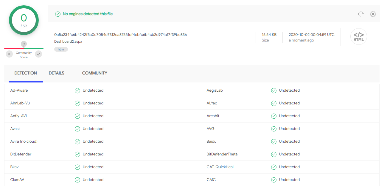
Task: Click the reanalyze file refresh icon
Action: click(361, 14)
